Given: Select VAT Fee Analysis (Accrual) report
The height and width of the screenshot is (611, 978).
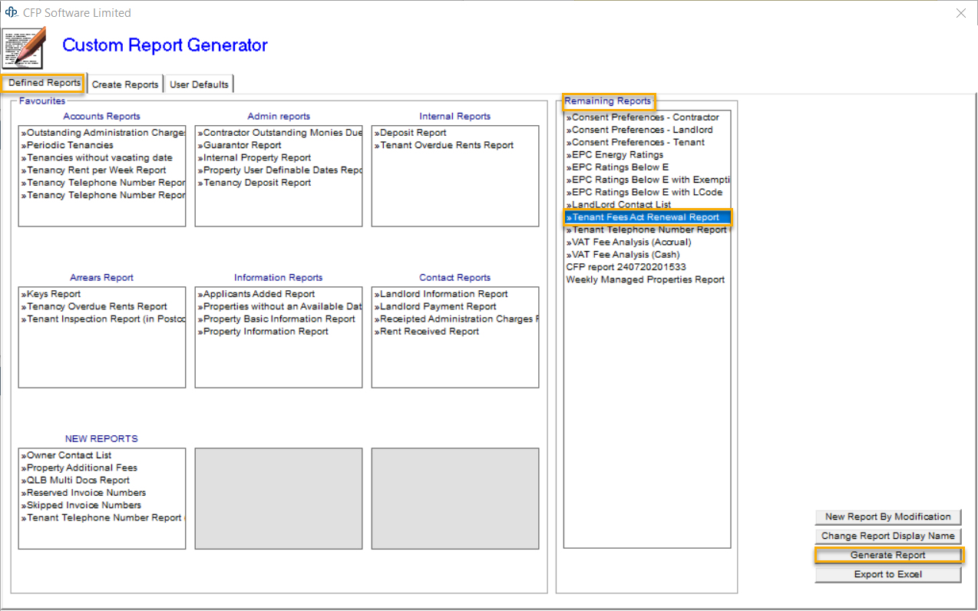Looking at the screenshot, I should (x=629, y=242).
